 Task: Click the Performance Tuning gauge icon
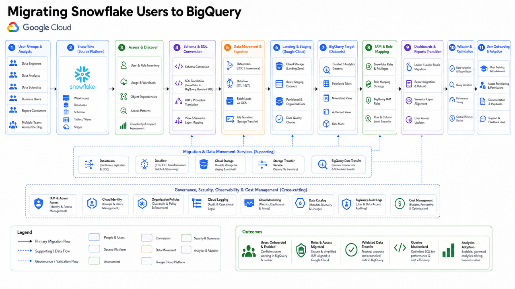(452, 100)
